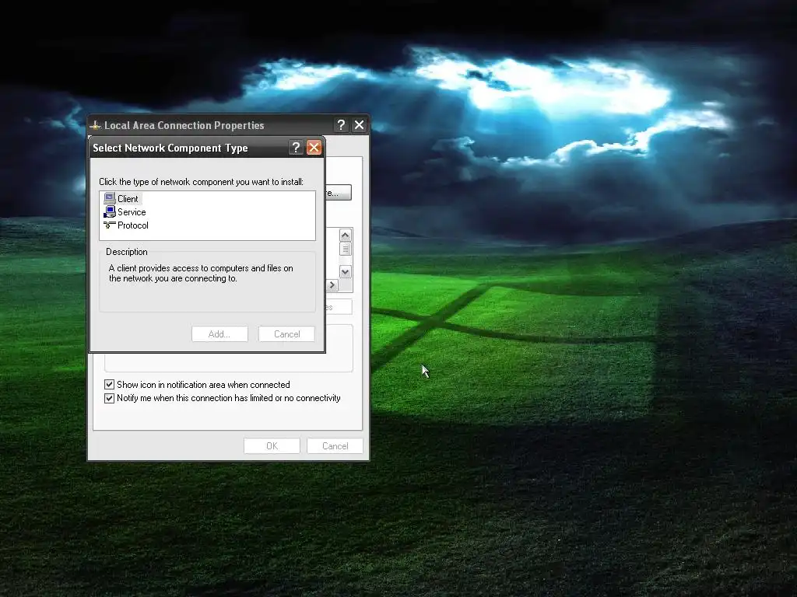Cancel the Select Network Component Type dialog
Screen dimensions: 797x597
pos(286,334)
